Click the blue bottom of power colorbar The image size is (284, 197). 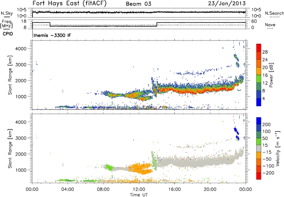(259, 102)
